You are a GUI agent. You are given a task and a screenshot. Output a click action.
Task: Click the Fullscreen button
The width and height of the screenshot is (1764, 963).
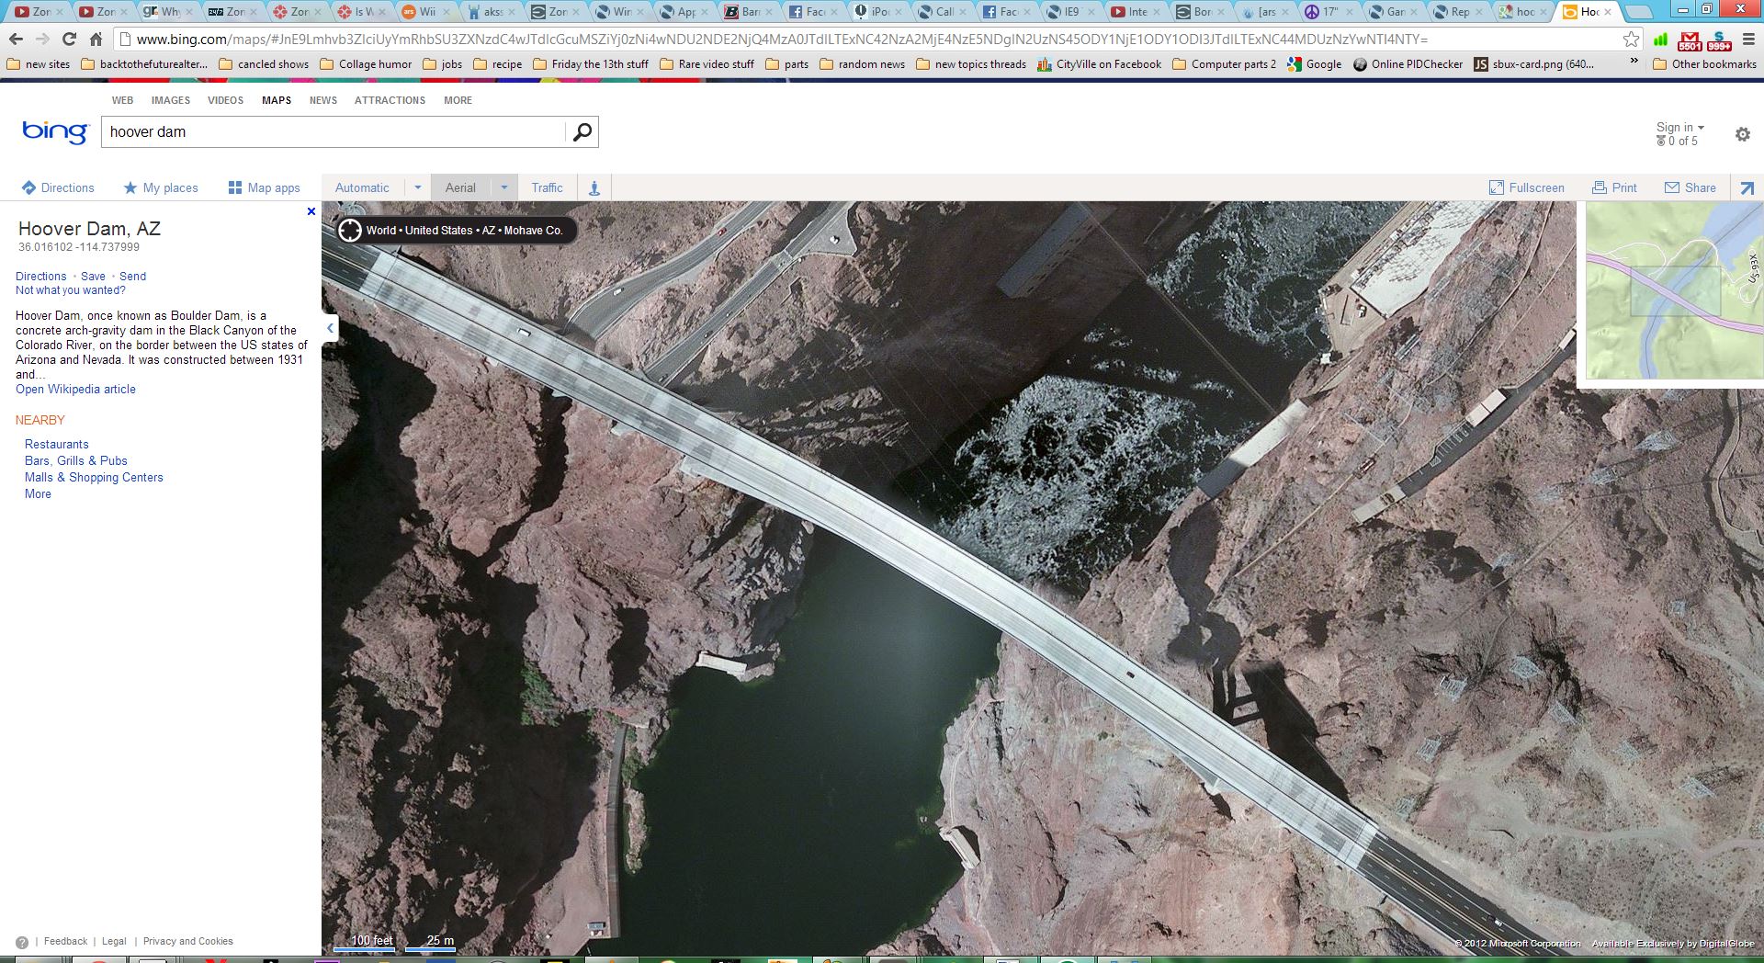coord(1526,187)
